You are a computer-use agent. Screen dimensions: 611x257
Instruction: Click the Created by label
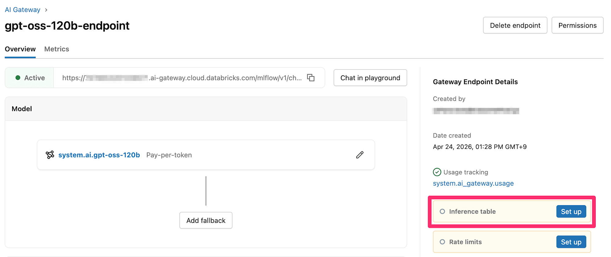(449, 99)
